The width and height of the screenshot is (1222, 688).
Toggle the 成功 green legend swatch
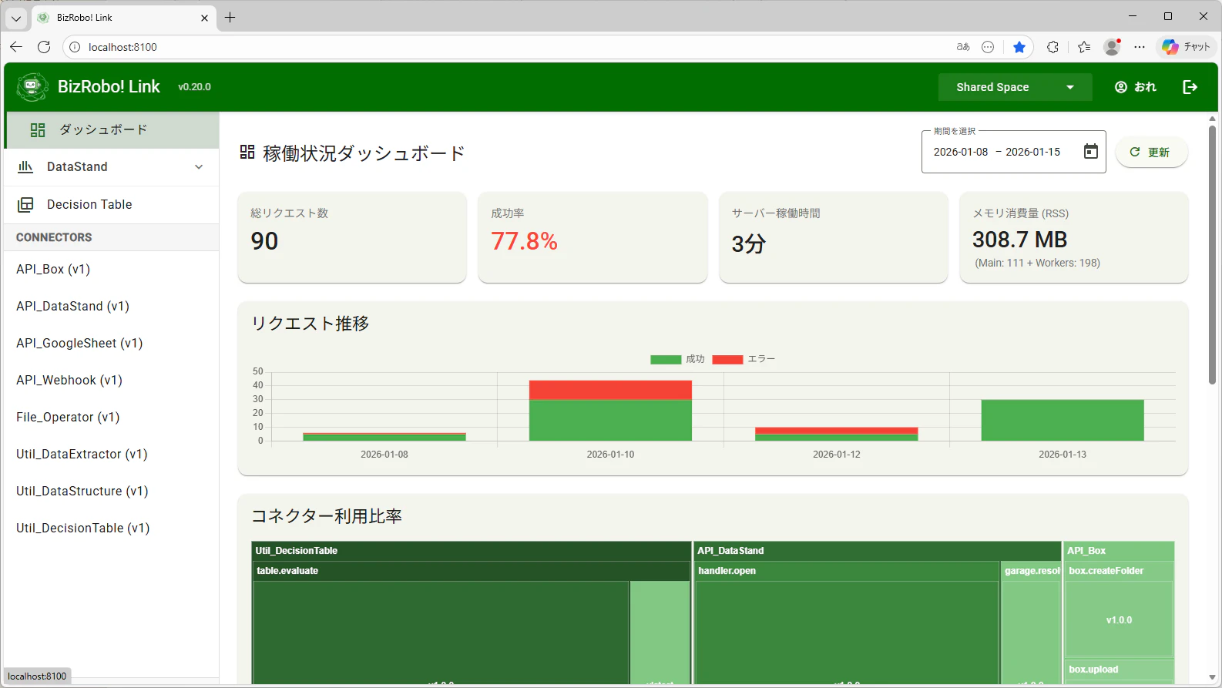[x=666, y=359]
